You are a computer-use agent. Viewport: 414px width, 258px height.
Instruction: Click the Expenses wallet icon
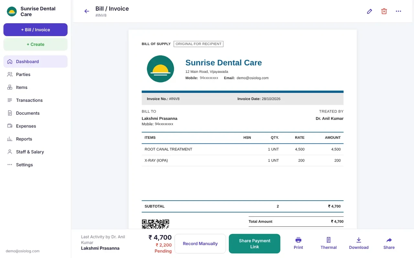click(x=10, y=126)
